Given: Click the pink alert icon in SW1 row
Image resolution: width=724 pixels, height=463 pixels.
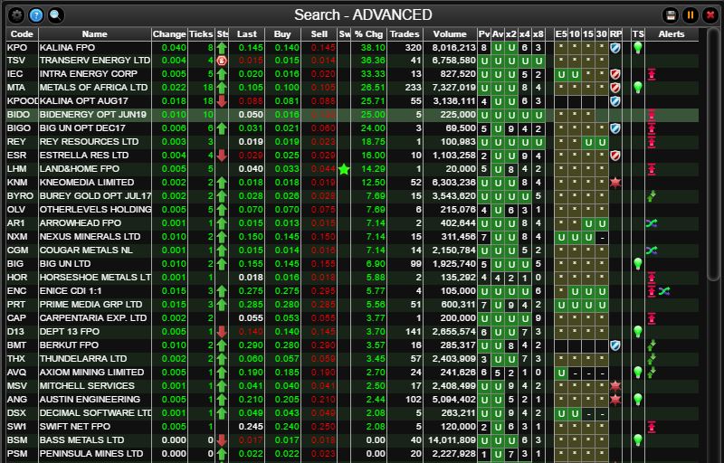Looking at the screenshot, I should (652, 427).
